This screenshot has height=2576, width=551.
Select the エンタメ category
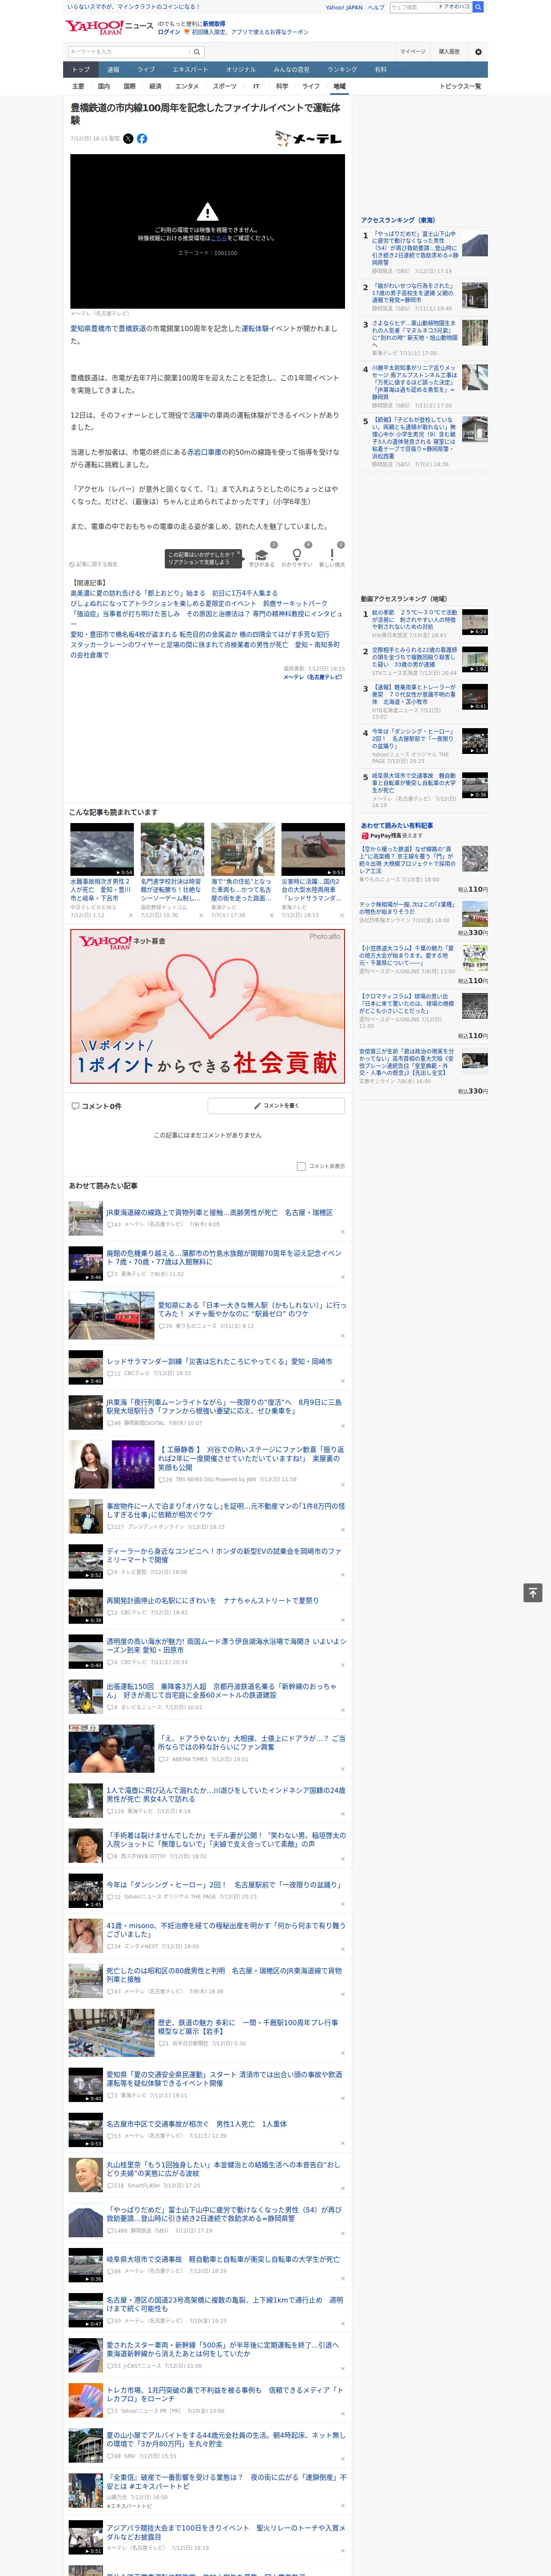(187, 86)
